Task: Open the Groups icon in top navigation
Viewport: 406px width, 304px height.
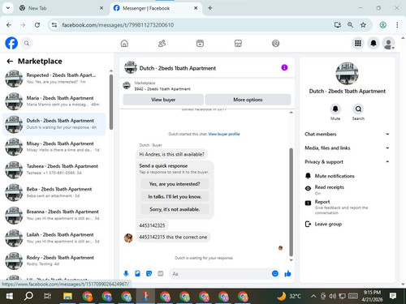Action: 275,43
